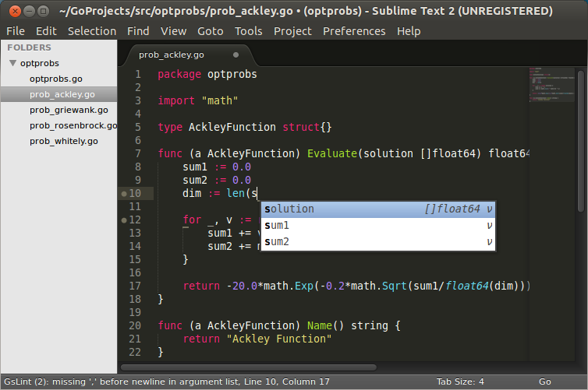Click line number 1 in the gutter
The width and height of the screenshot is (588, 390).
(x=138, y=74)
